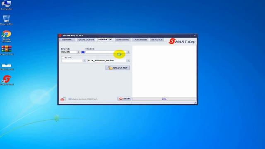
Task: Click the blue star favorite icon
Action: pyautogui.click(x=83, y=52)
